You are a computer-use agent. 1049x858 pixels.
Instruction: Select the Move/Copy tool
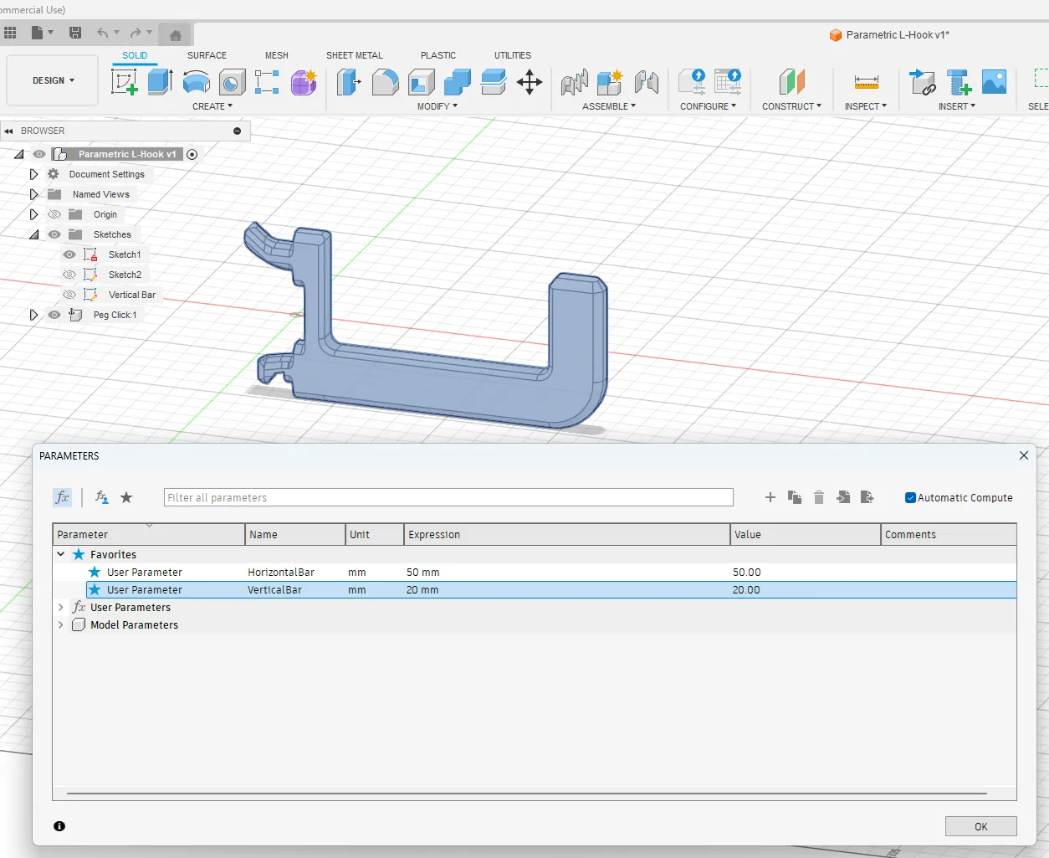(530, 82)
